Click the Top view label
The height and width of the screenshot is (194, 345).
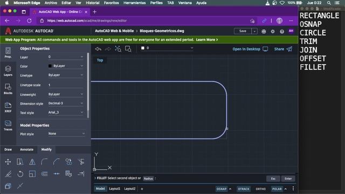click(100, 60)
